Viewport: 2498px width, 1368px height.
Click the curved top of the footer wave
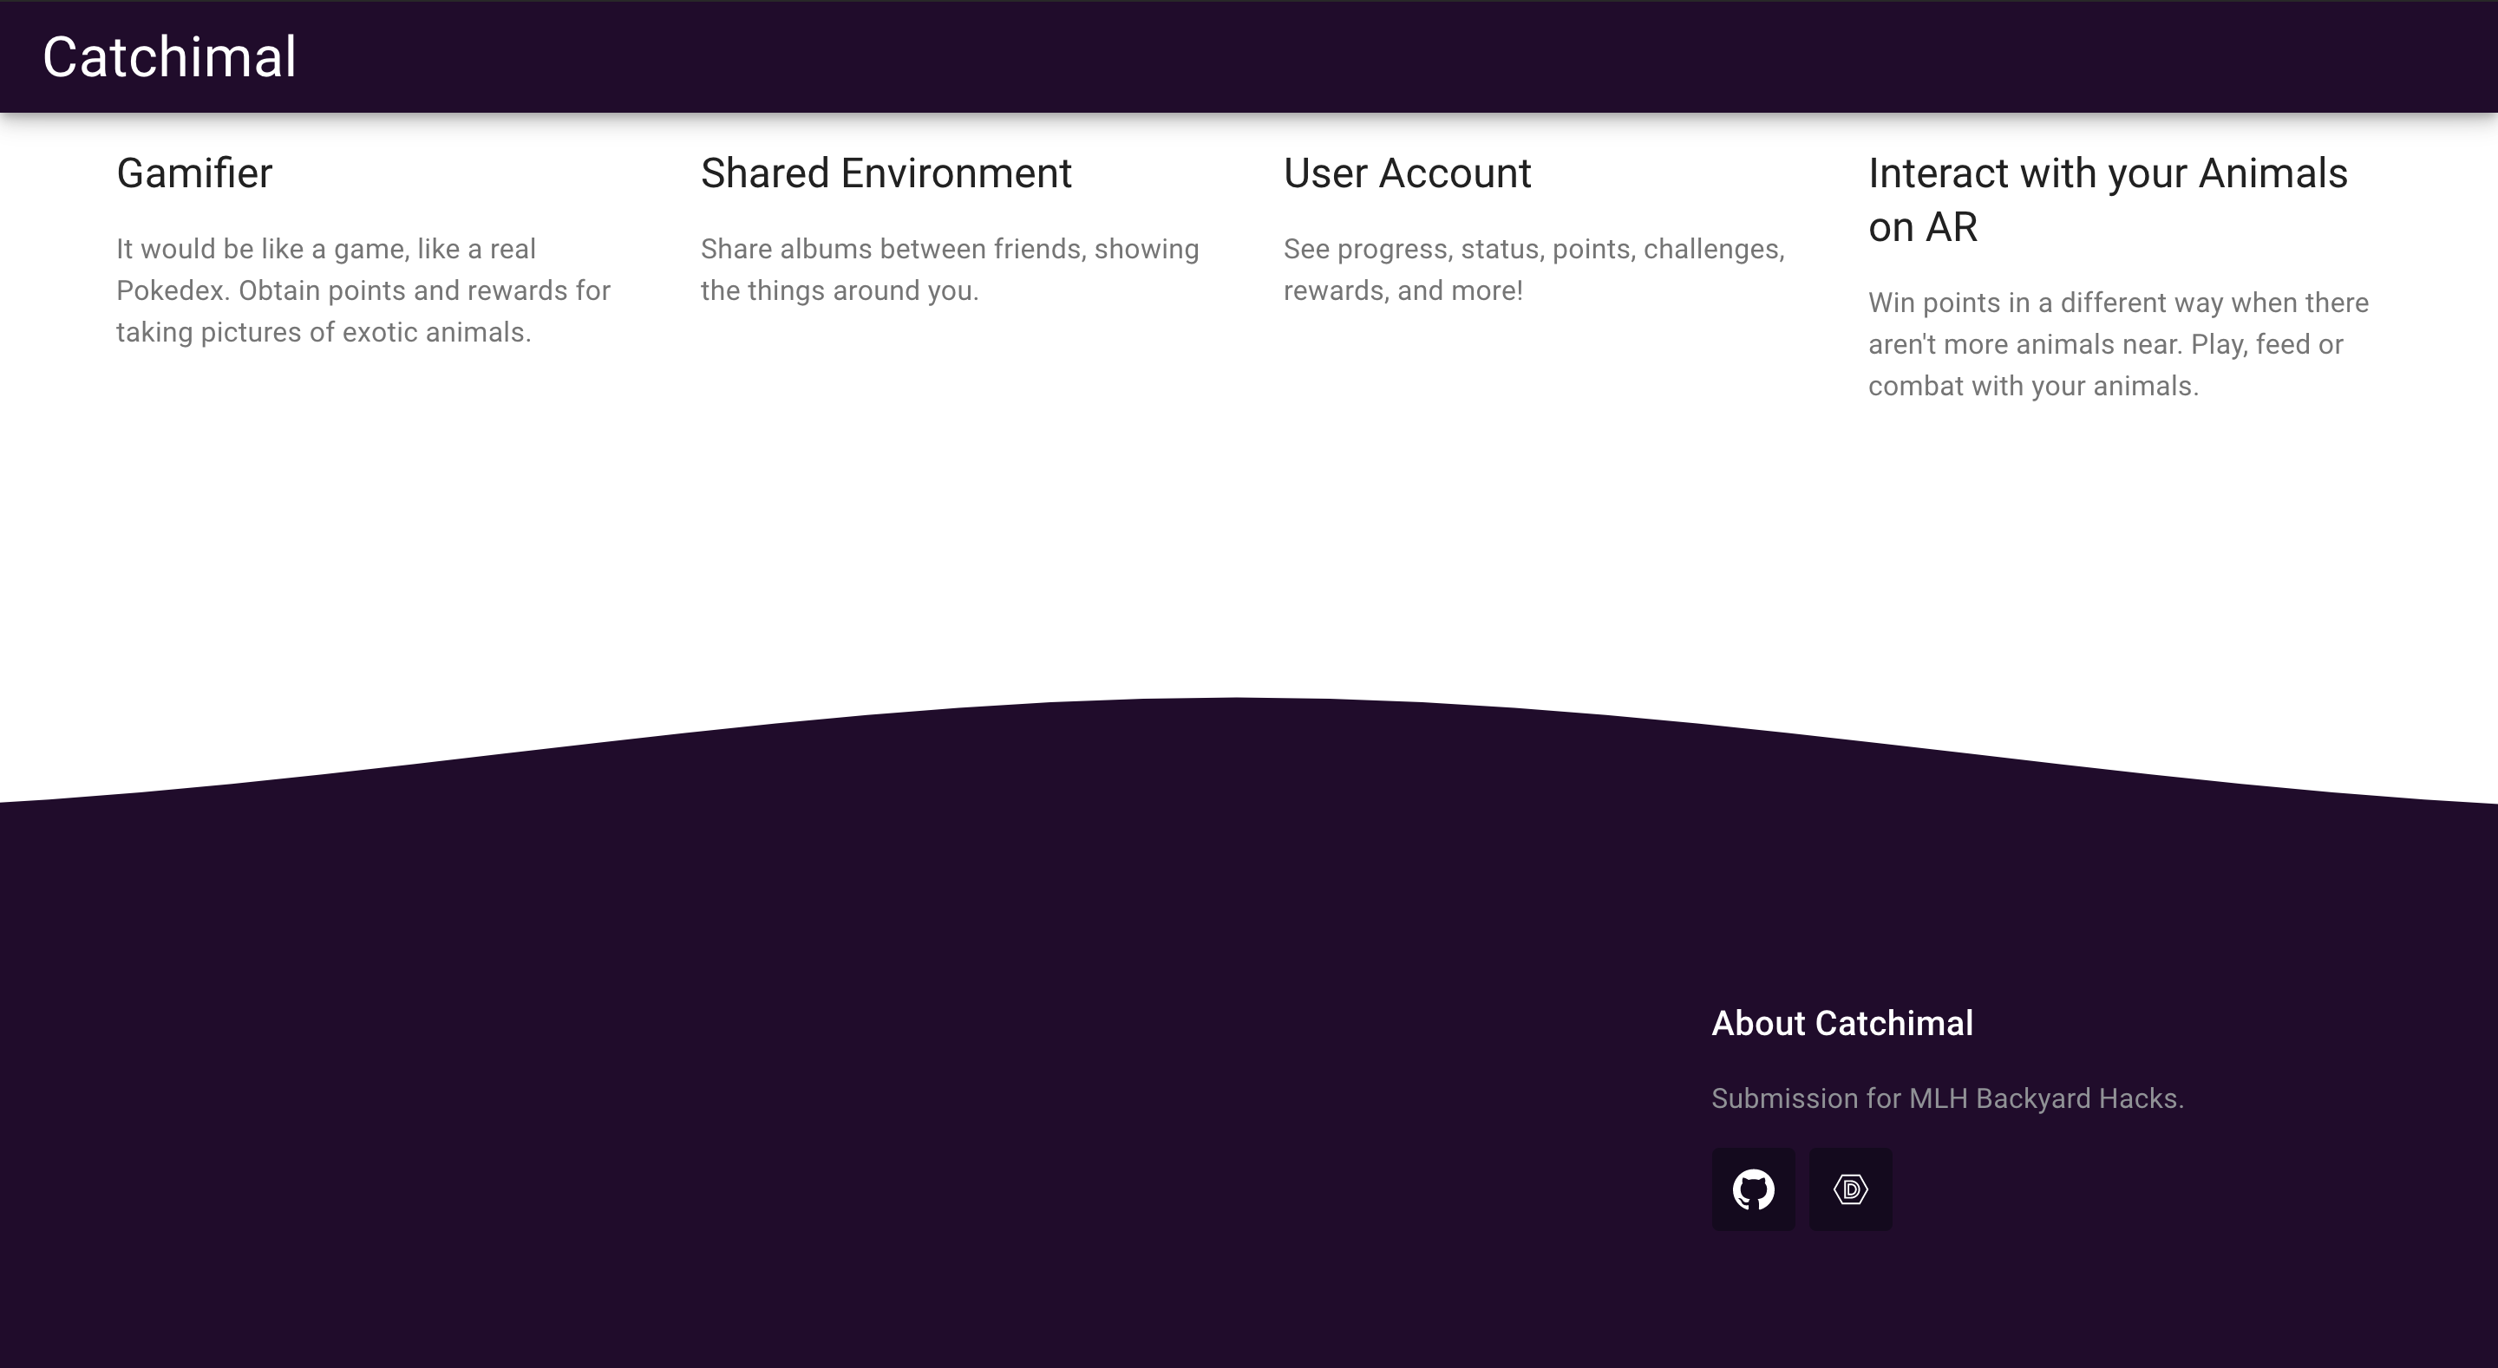pos(1236,713)
